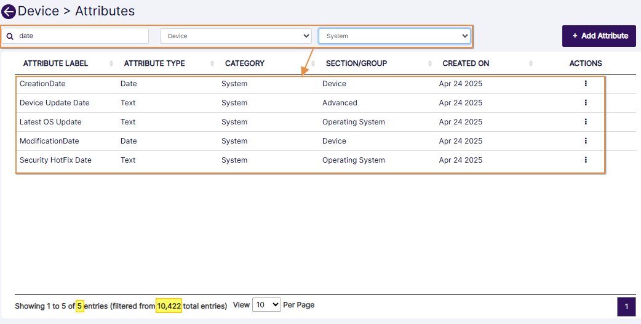Click Apr 24 2025 in CreationDate row
Image resolution: width=641 pixels, height=324 pixels.
point(461,83)
